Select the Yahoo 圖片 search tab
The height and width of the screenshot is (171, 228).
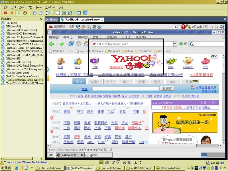126,82
